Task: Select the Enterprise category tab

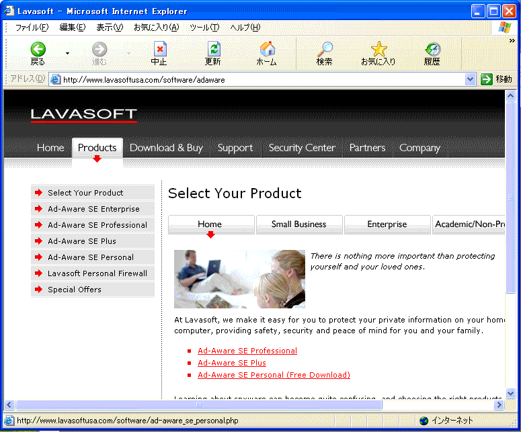Action: coord(387,224)
